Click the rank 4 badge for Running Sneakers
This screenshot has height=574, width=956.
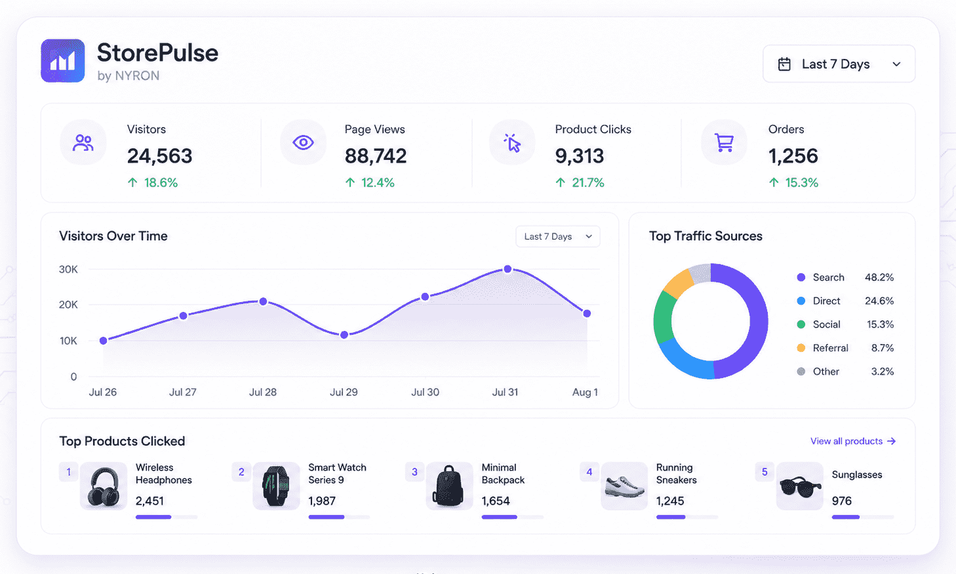click(x=589, y=472)
